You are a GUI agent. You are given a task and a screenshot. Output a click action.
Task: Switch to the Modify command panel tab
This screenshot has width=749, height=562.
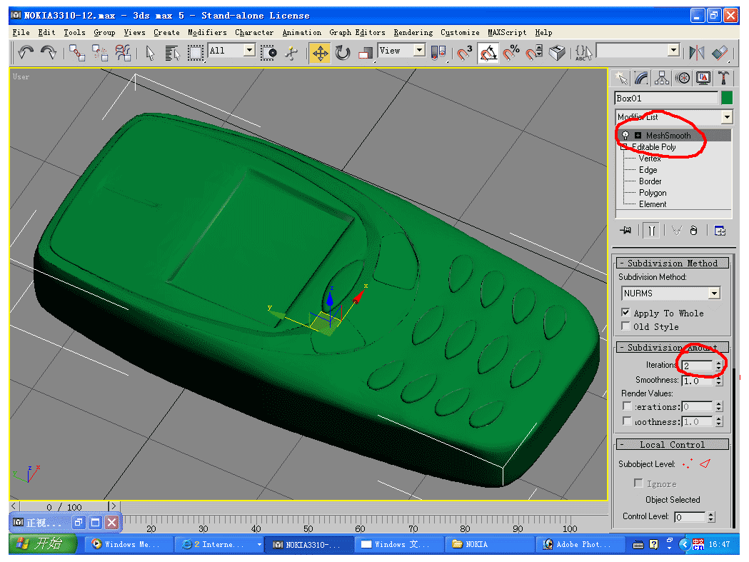pos(641,79)
